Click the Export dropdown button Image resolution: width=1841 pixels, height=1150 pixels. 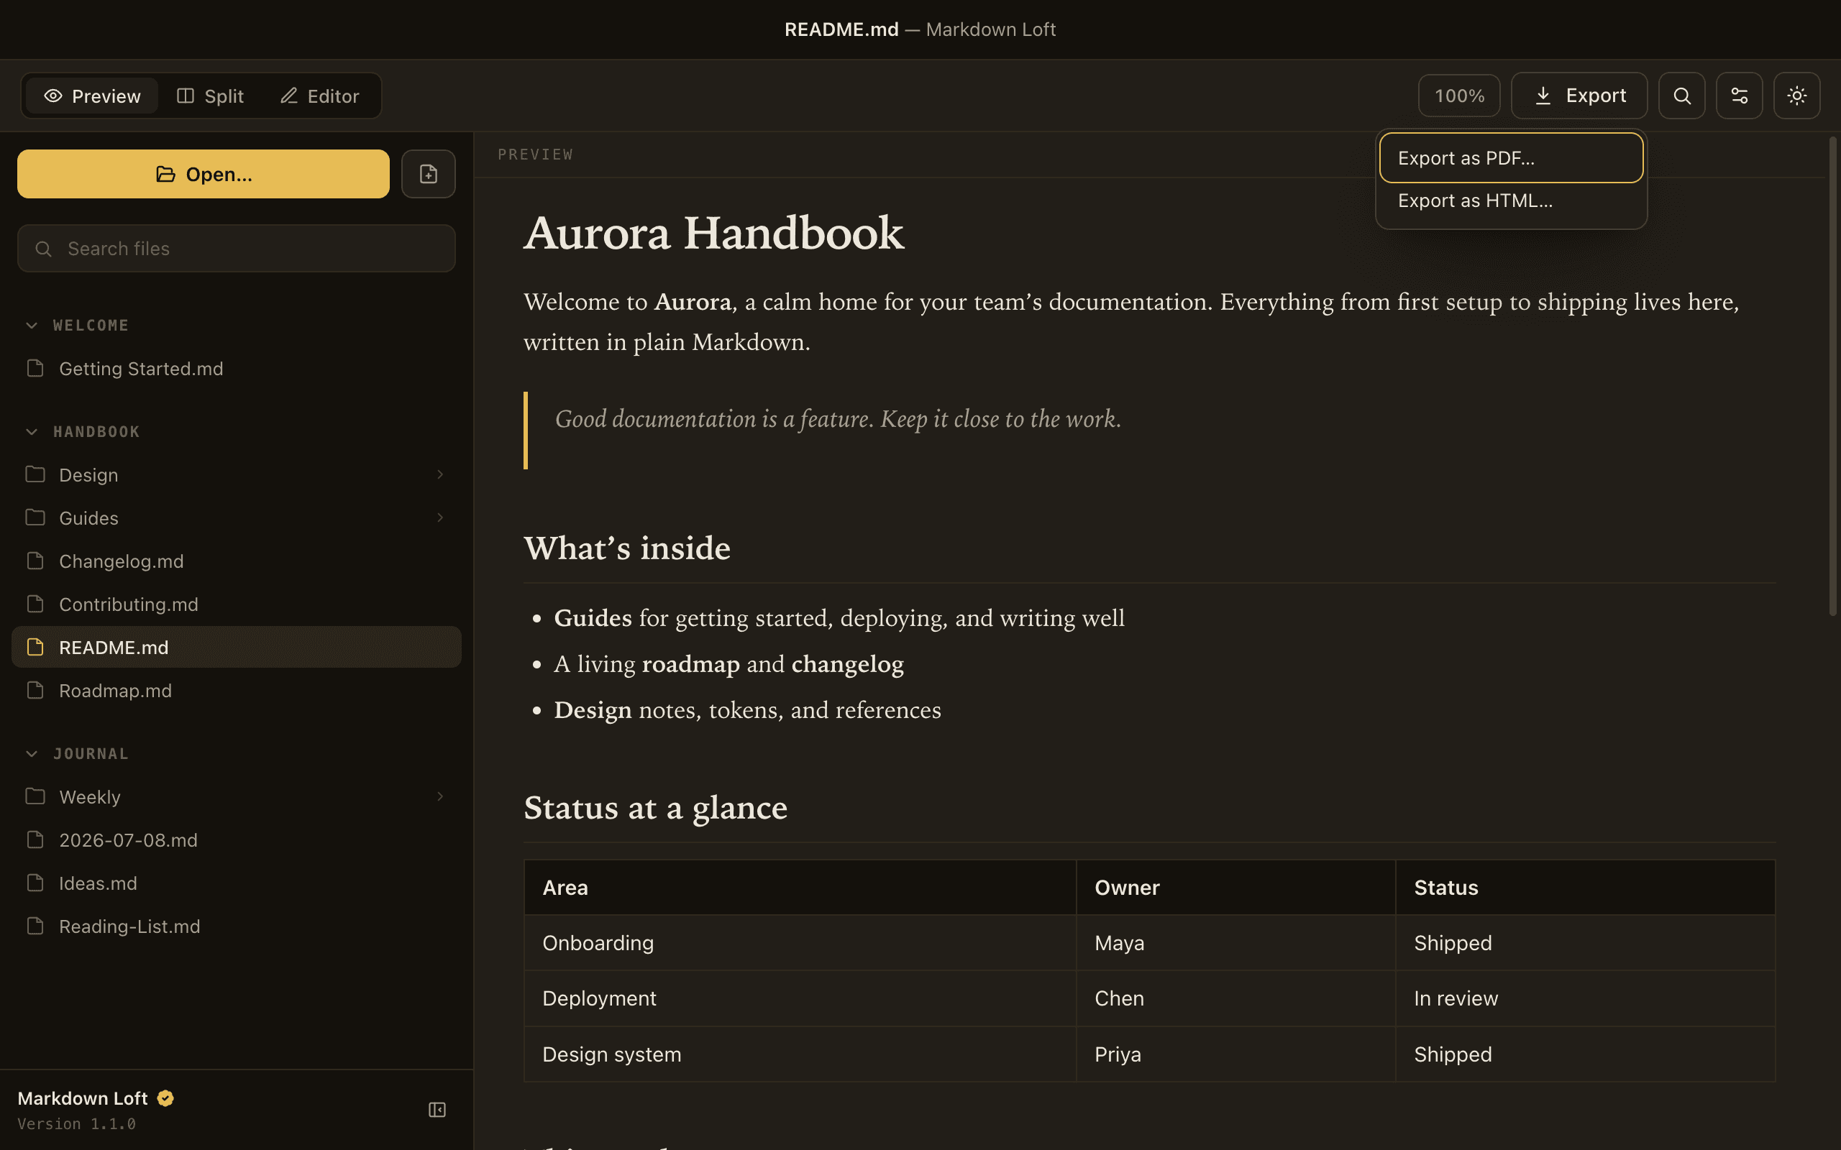click(x=1579, y=96)
